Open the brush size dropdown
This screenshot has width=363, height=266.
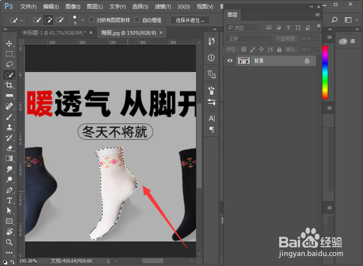pos(83,19)
